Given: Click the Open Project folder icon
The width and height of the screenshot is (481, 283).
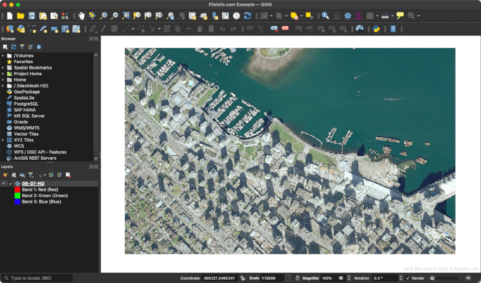Looking at the screenshot, I should pyautogui.click(x=20, y=15).
